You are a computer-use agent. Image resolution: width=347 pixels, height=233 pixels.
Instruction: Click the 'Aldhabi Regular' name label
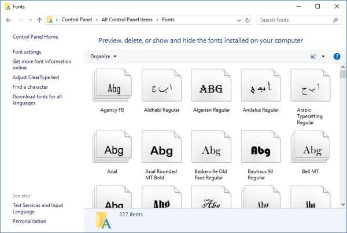(x=162, y=110)
